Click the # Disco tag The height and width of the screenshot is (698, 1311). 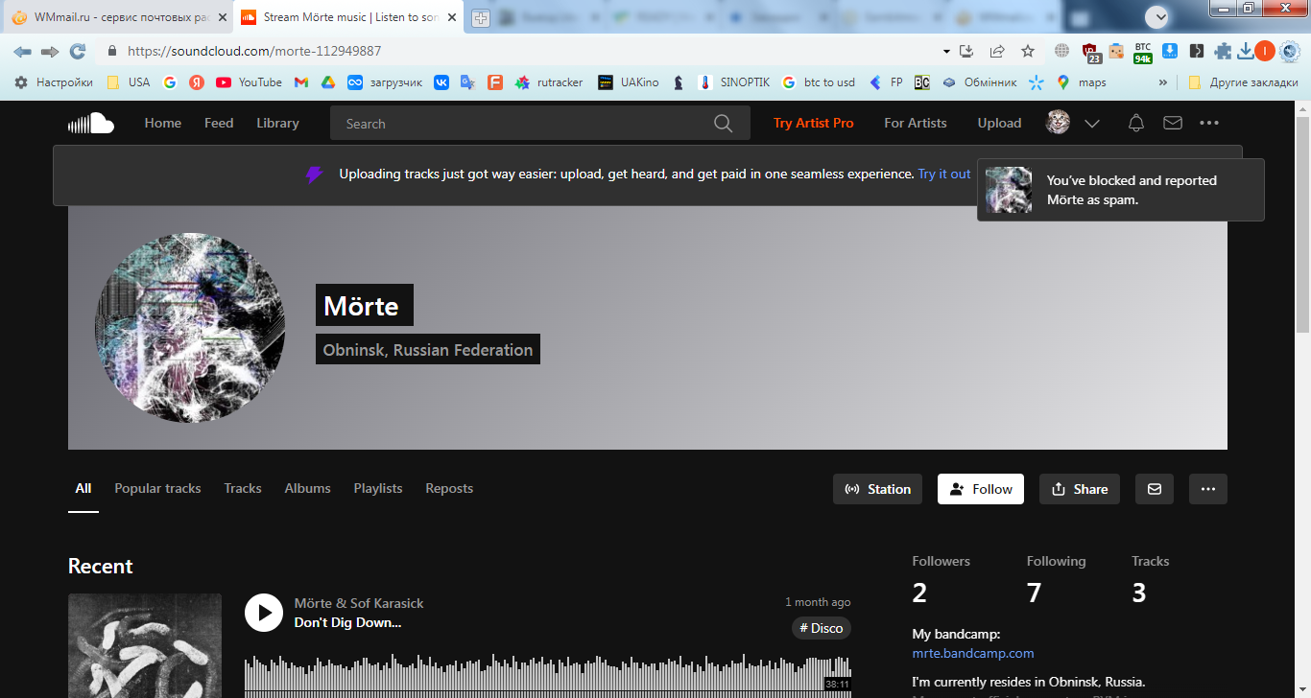[x=821, y=628]
